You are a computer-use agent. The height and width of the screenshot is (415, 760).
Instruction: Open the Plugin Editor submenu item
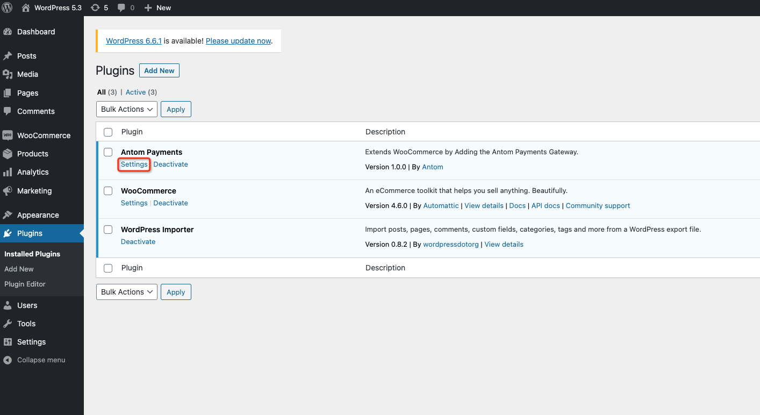point(25,284)
